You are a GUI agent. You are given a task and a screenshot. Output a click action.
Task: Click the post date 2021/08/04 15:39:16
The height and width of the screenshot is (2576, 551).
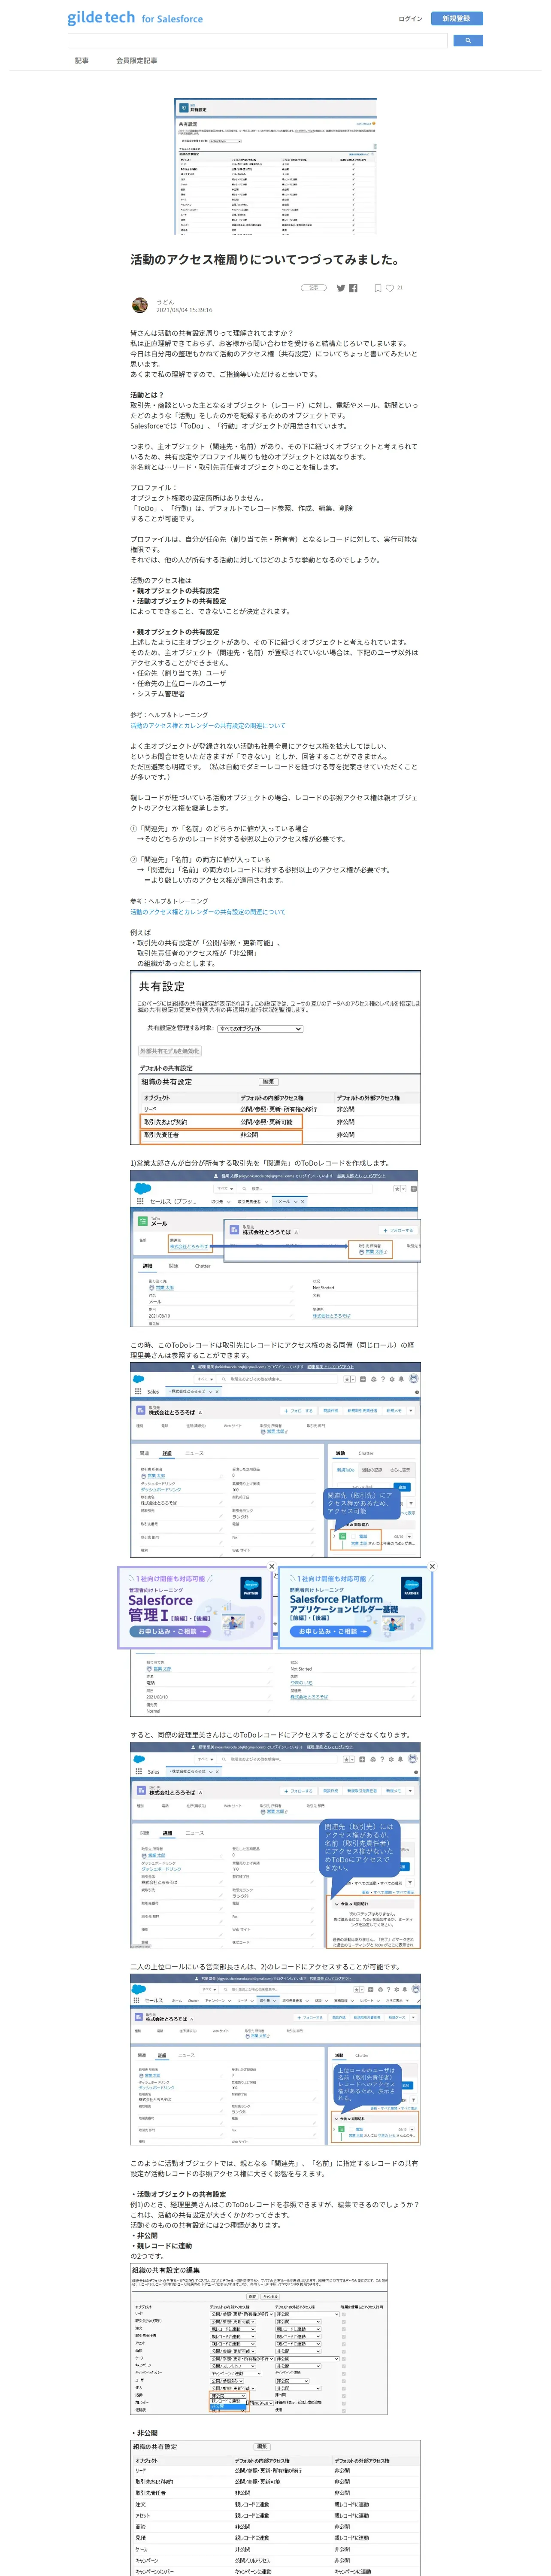coord(184,310)
